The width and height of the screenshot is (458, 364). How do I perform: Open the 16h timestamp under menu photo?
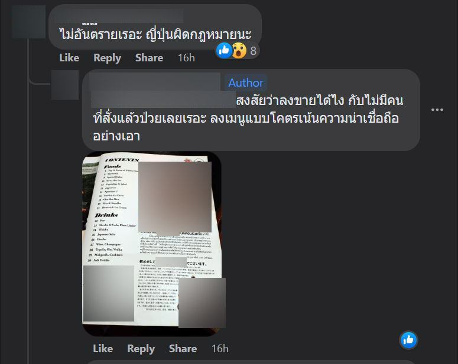click(220, 349)
